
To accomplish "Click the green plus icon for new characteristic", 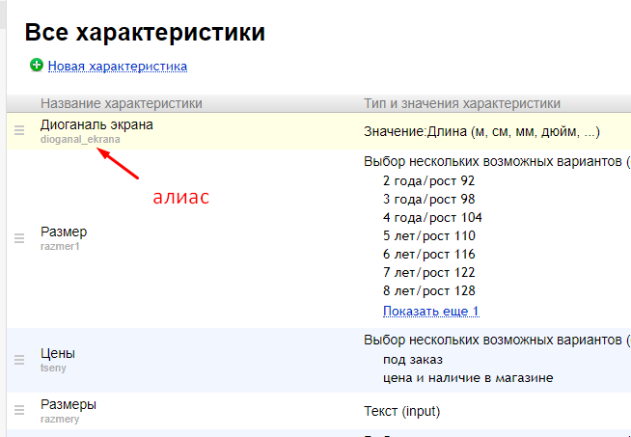I will click(37, 66).
